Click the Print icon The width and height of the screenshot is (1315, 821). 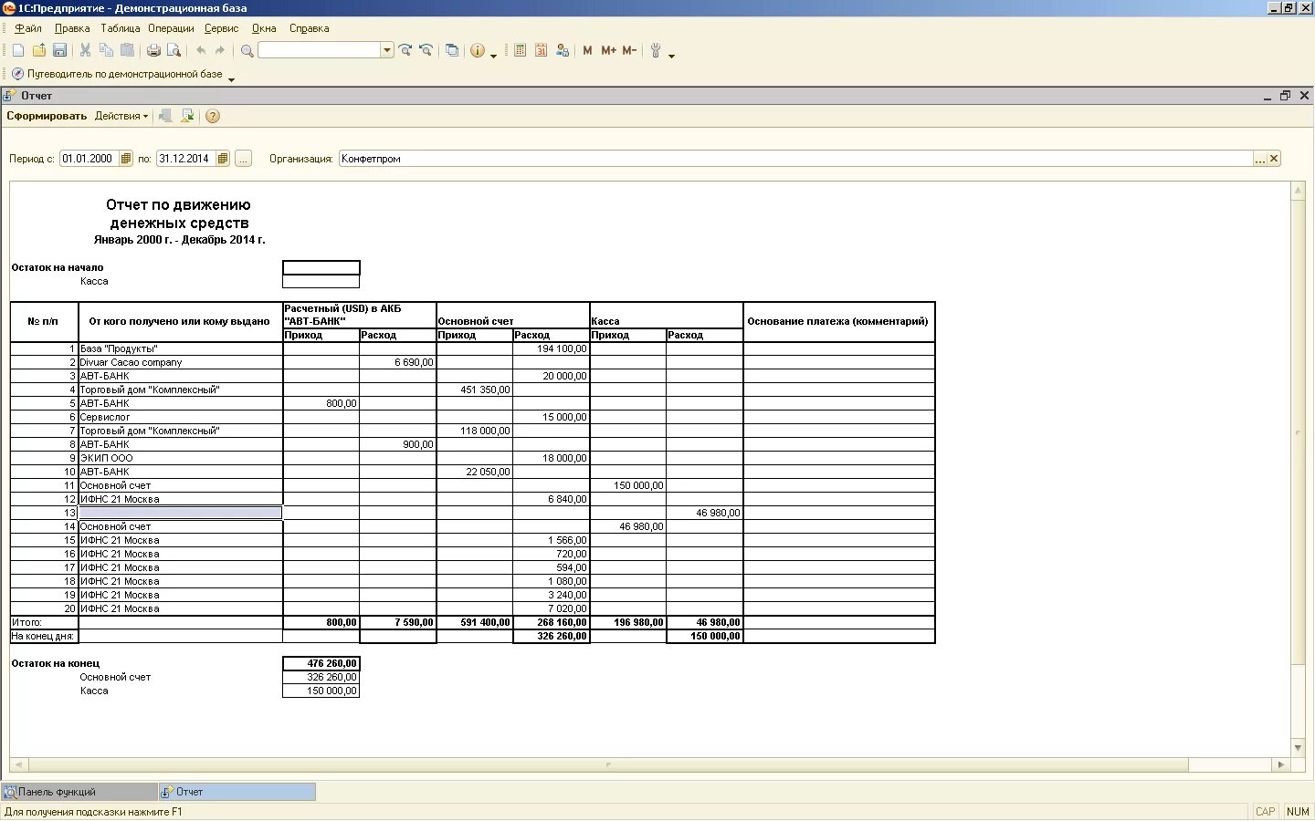[x=153, y=51]
